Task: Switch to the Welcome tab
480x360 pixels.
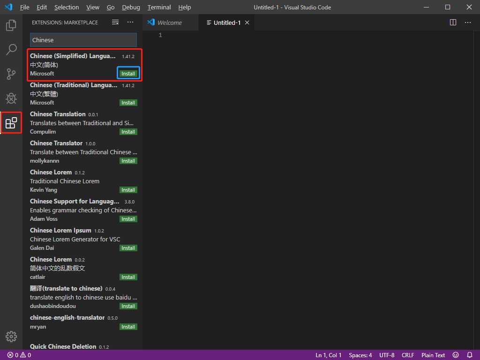Action: pyautogui.click(x=170, y=22)
